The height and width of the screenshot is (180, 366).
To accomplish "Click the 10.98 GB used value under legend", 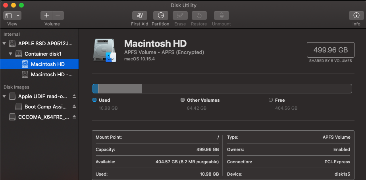I will [108, 108].
